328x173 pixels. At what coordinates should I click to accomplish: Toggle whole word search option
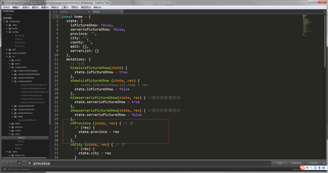pos(14,163)
